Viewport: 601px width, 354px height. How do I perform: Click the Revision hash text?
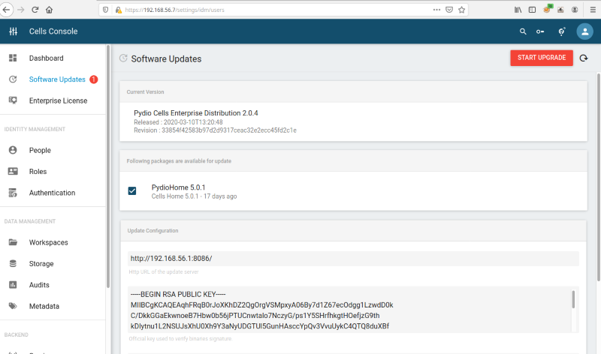215,130
